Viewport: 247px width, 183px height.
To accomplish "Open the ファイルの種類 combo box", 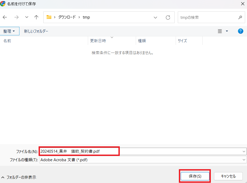I will (143, 160).
